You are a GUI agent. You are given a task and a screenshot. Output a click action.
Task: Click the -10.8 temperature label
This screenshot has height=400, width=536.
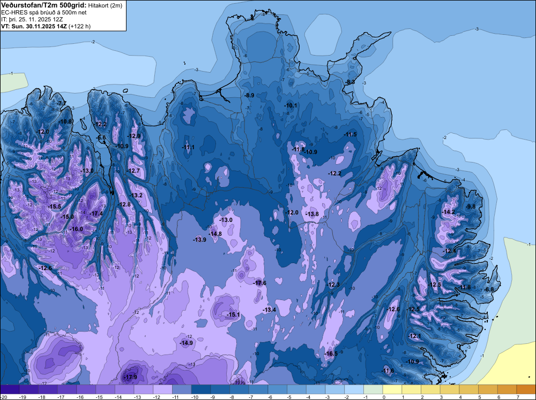click(65, 121)
